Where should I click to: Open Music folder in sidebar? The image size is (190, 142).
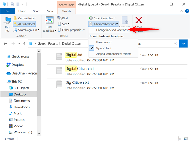click(16, 113)
